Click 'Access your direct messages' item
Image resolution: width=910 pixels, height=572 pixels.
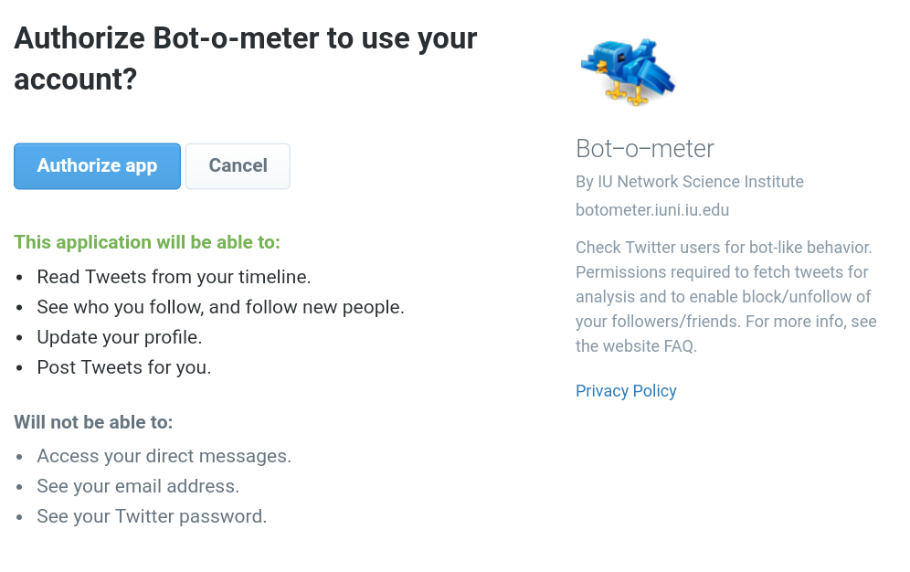coord(164,456)
